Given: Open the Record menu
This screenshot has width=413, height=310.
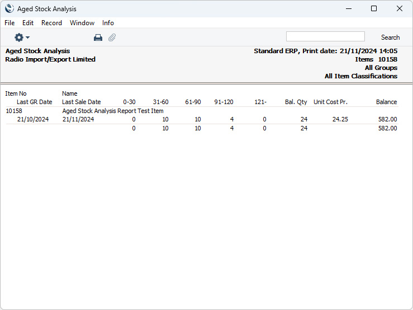Looking at the screenshot, I should 51,23.
